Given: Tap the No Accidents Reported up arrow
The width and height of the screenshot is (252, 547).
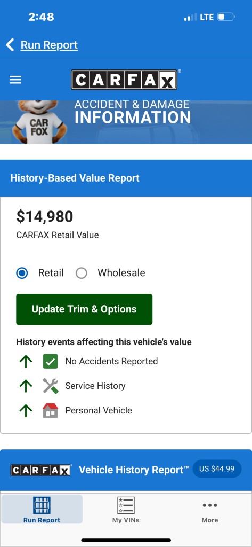Looking at the screenshot, I should [26, 362].
